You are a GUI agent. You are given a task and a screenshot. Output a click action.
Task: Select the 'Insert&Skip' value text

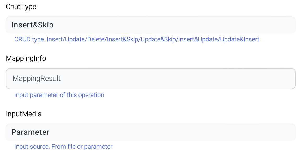pos(32,25)
